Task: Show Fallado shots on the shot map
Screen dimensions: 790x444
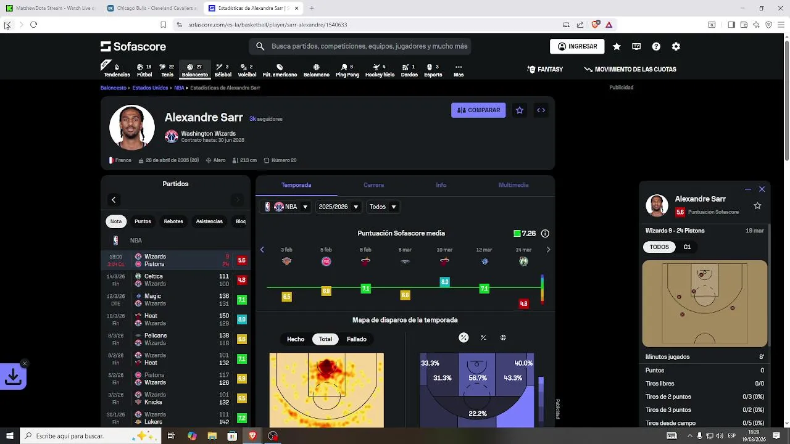Action: tap(357, 339)
